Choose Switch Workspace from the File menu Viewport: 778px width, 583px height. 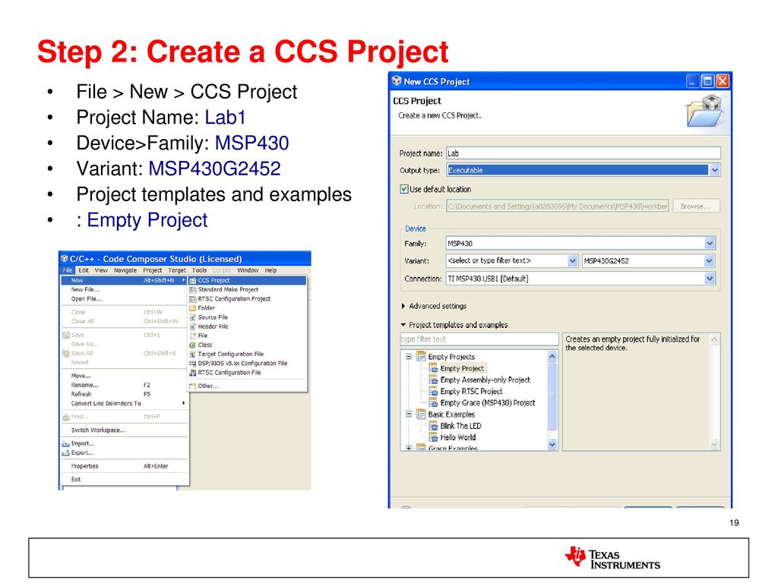tap(98, 430)
